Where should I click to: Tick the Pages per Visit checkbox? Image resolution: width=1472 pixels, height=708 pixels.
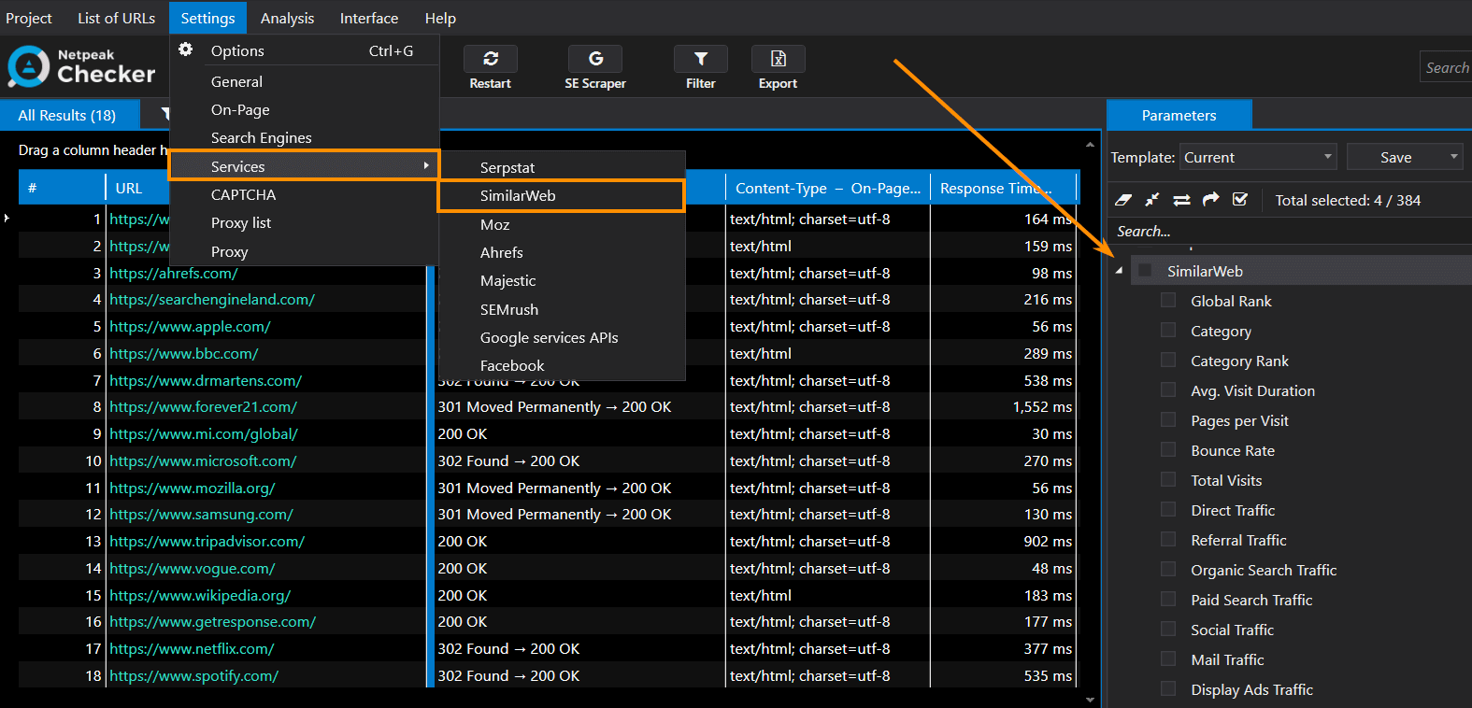click(x=1168, y=420)
